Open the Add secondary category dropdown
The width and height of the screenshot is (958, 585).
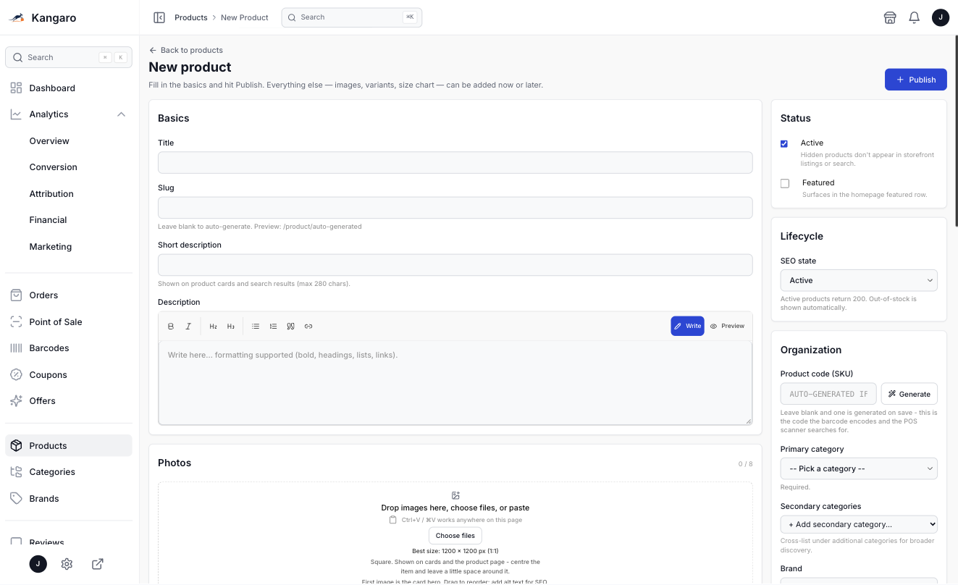[859, 524]
